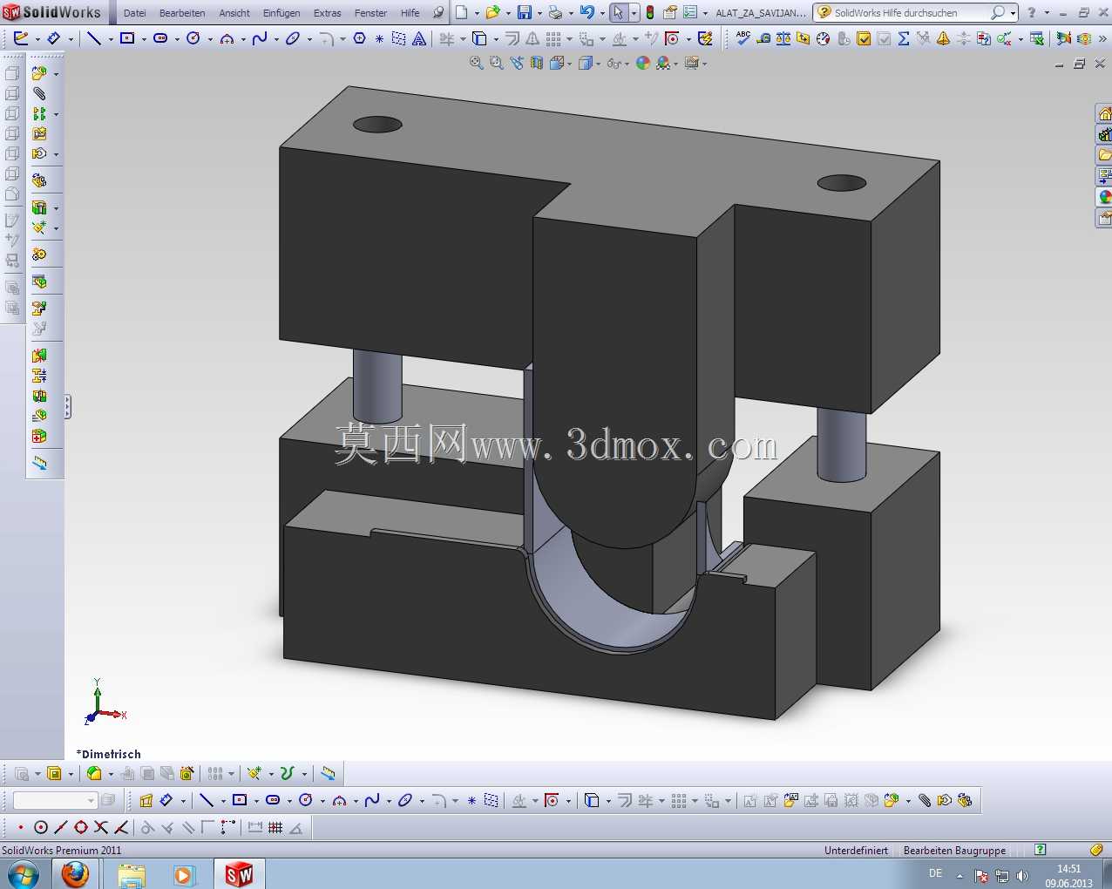Screen dimensions: 1112x889
Task: Save the assembly with the floppy disk icon
Action: [x=525, y=13]
